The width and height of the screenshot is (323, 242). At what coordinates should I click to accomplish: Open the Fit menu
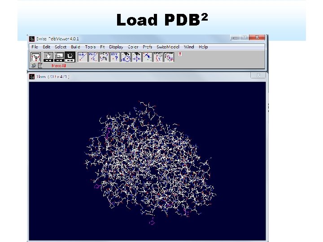102,47
